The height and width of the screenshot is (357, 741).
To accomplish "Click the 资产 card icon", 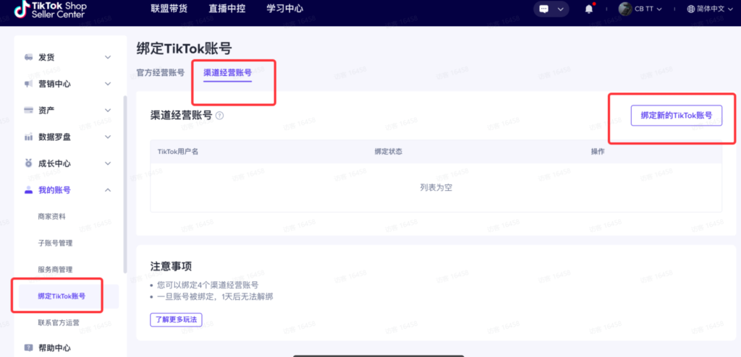I will [28, 110].
